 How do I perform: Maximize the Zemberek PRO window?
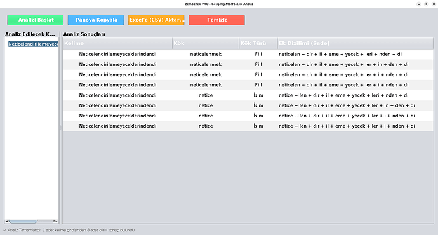(x=427, y=4)
